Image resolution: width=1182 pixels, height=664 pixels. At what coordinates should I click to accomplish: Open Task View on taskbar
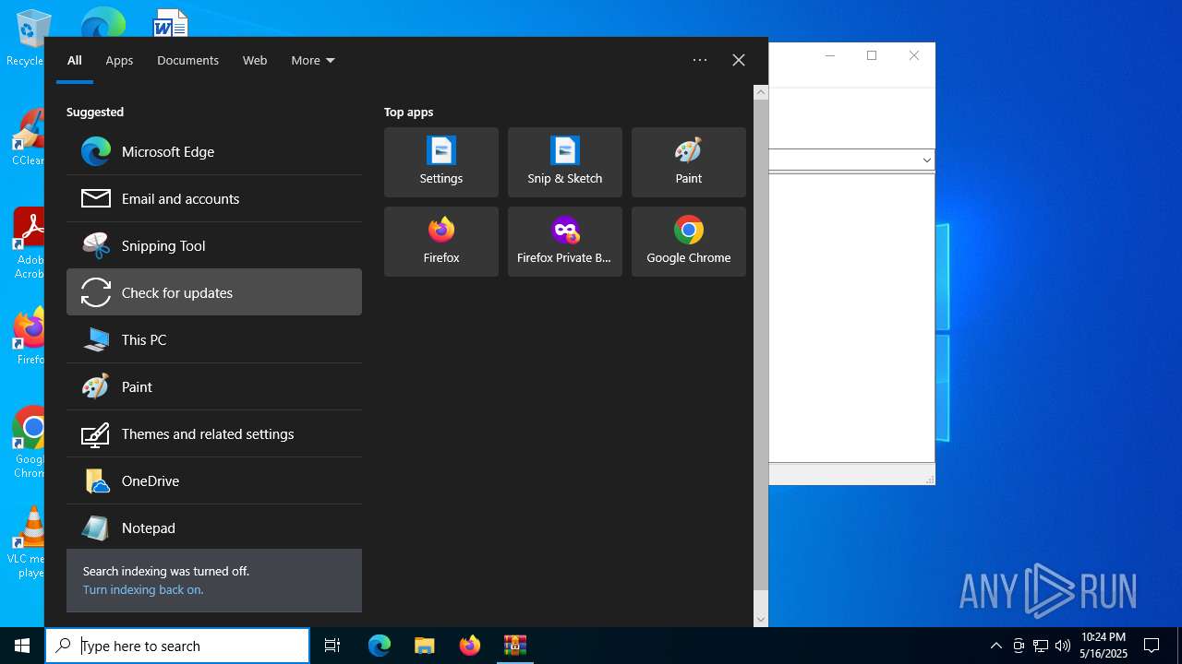(332, 646)
